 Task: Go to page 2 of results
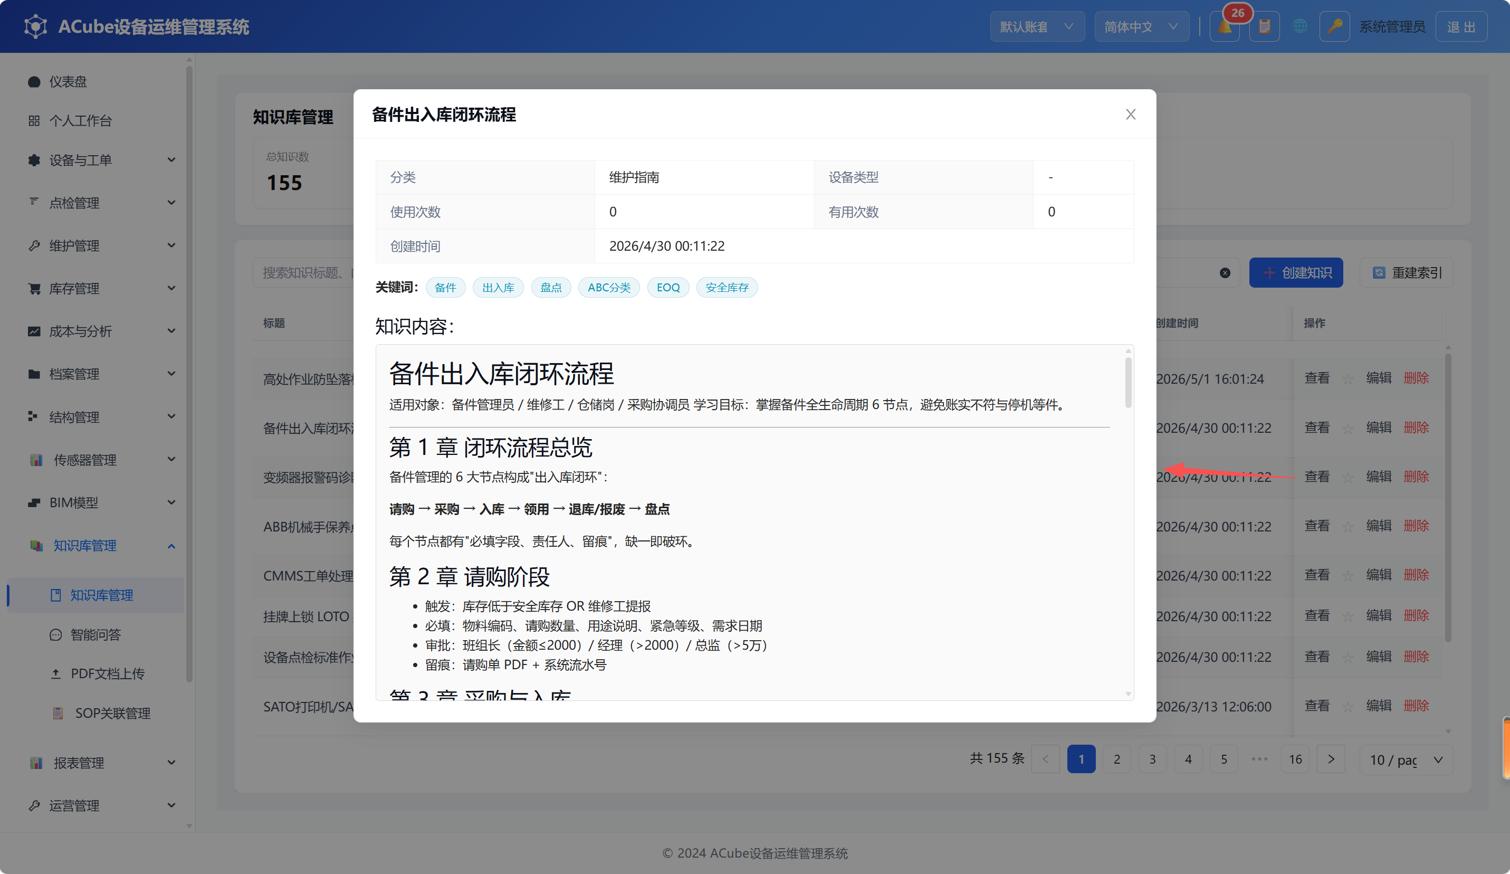point(1116,759)
